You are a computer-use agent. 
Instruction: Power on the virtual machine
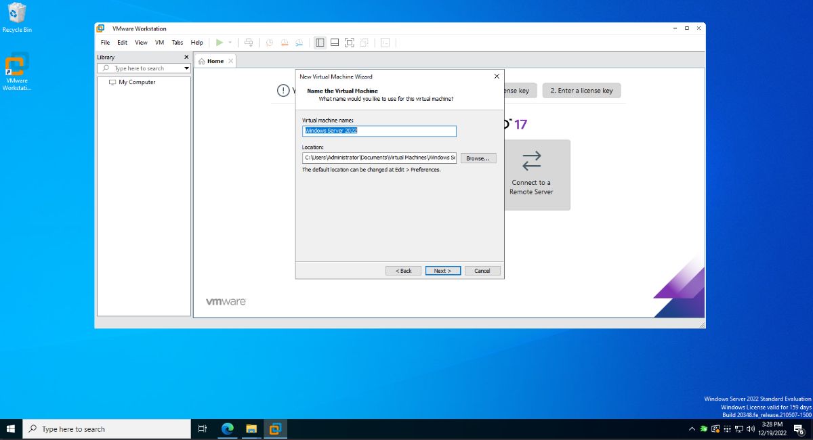point(218,42)
